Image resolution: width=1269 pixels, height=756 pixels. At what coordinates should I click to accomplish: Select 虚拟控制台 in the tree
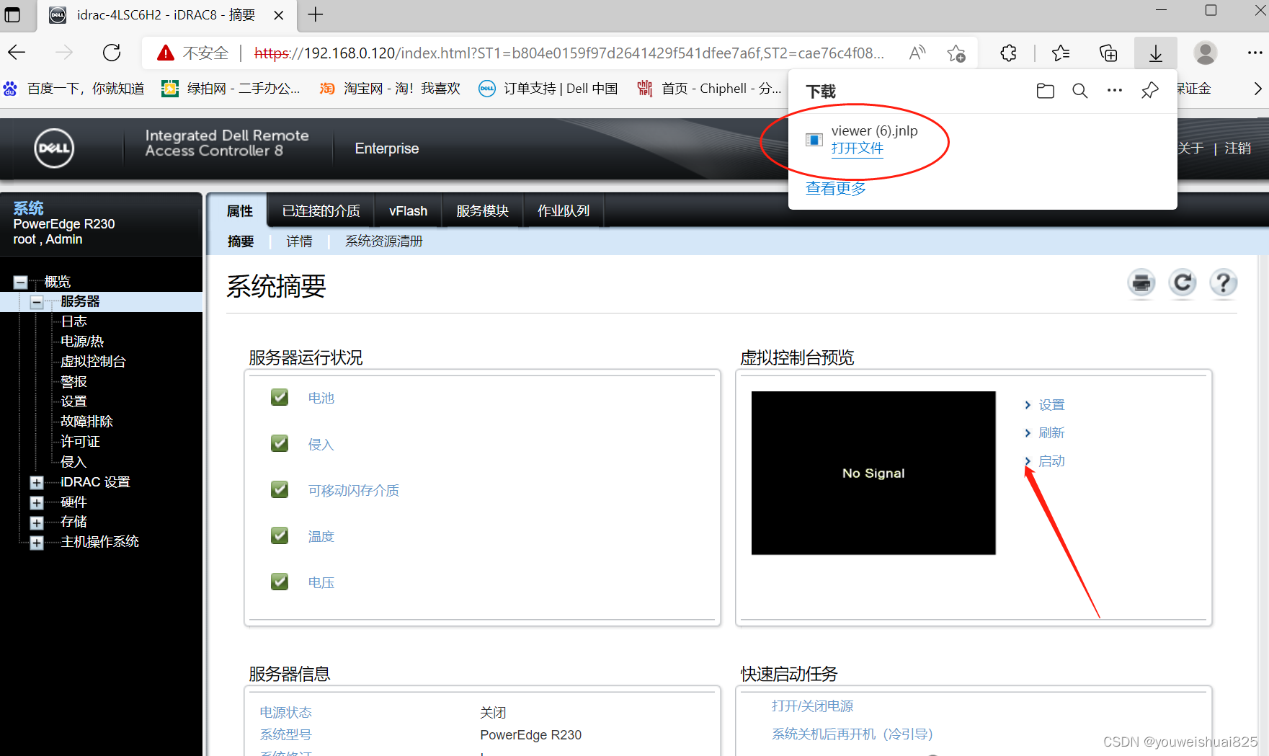pos(93,362)
